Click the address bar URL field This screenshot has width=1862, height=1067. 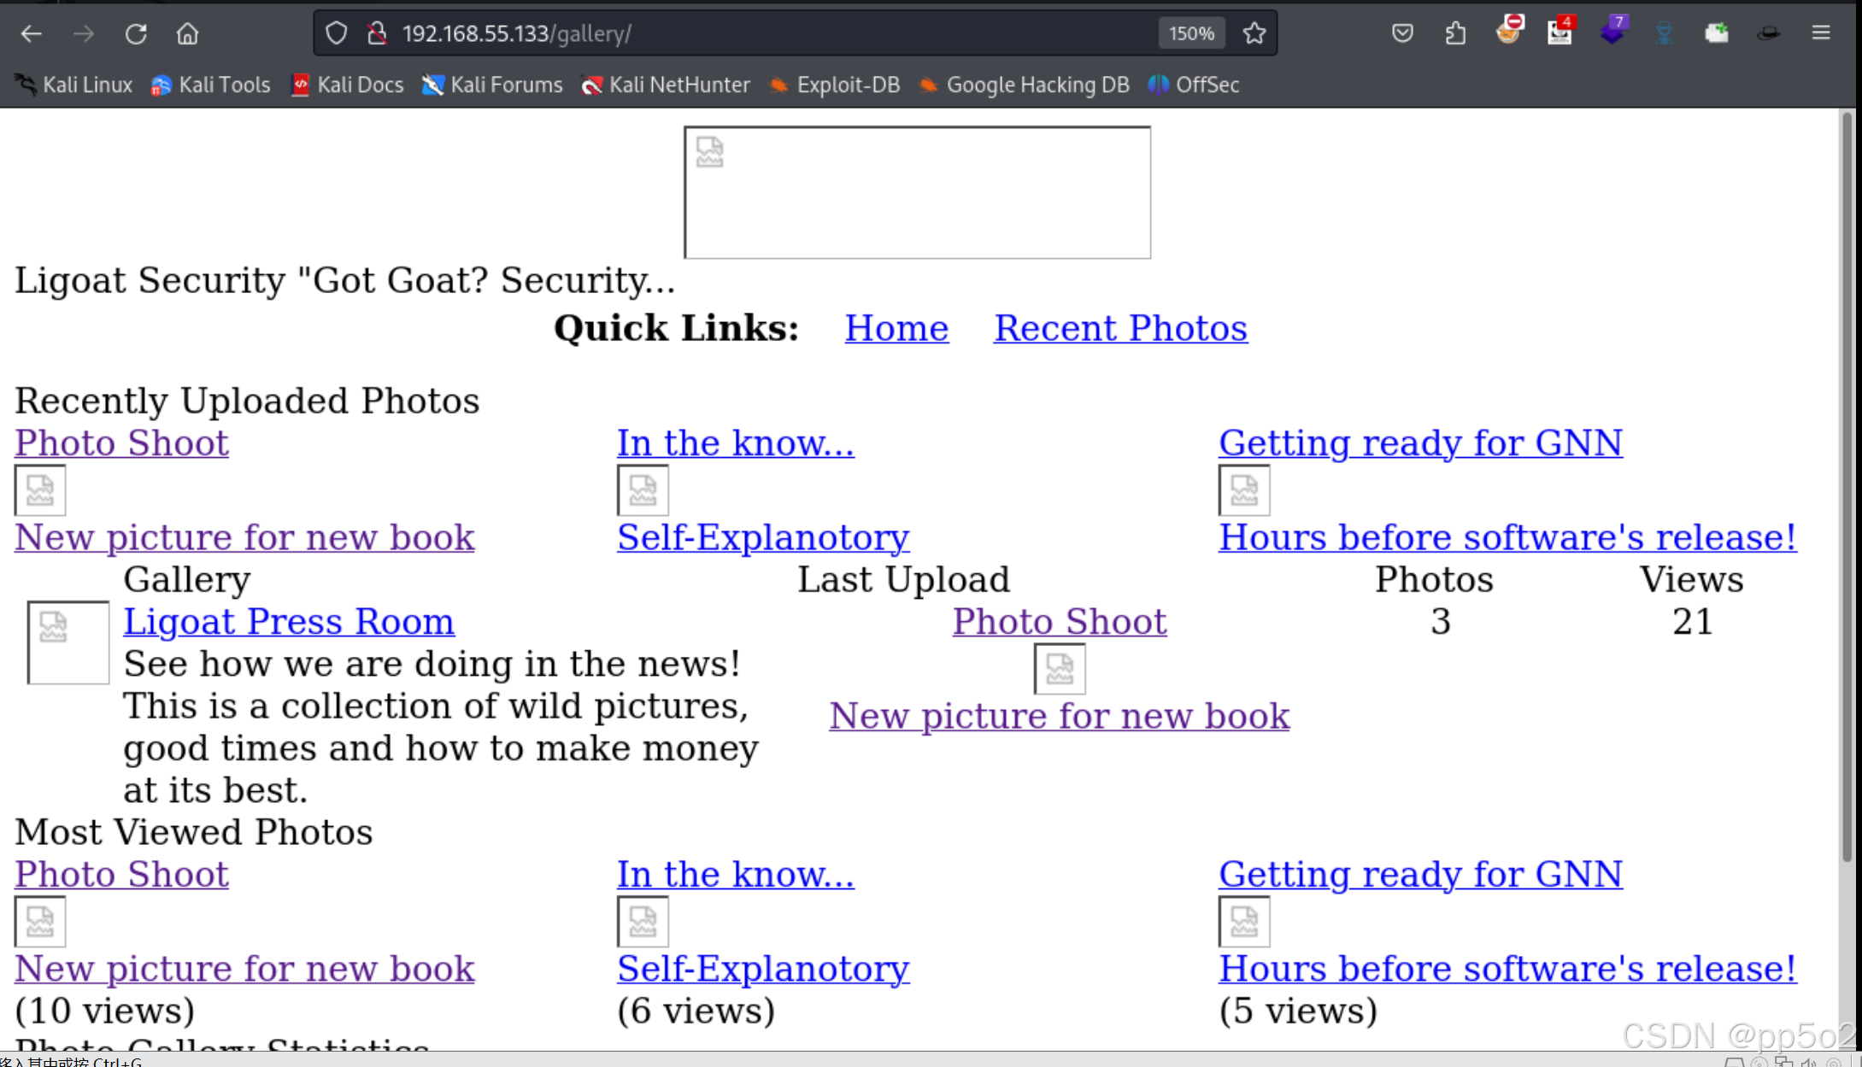pyautogui.click(x=769, y=33)
